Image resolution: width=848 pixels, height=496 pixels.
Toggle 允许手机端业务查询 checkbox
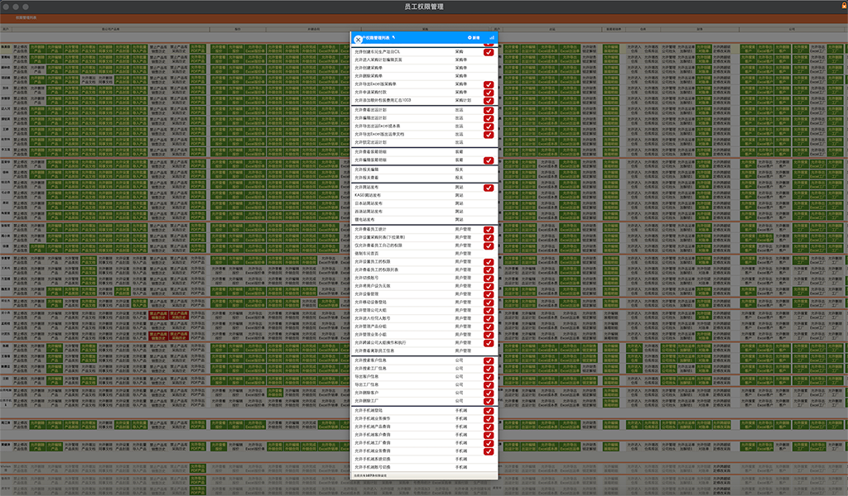click(489, 451)
